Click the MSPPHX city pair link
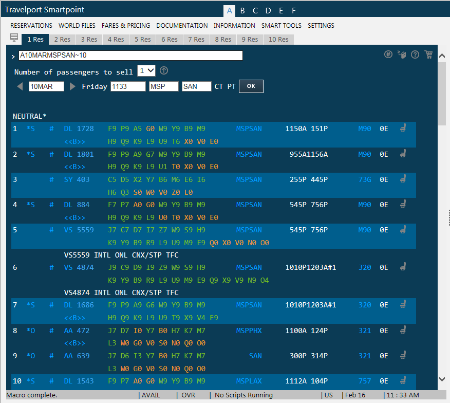 [x=249, y=331]
